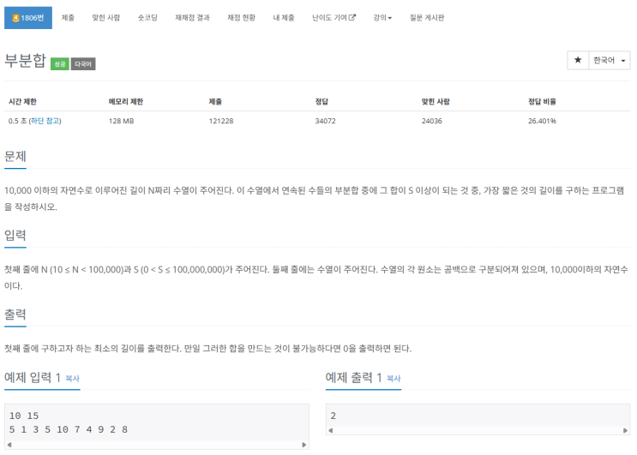Click the gray 다국어 badge
This screenshot has height=455, width=637.
pyautogui.click(x=83, y=64)
